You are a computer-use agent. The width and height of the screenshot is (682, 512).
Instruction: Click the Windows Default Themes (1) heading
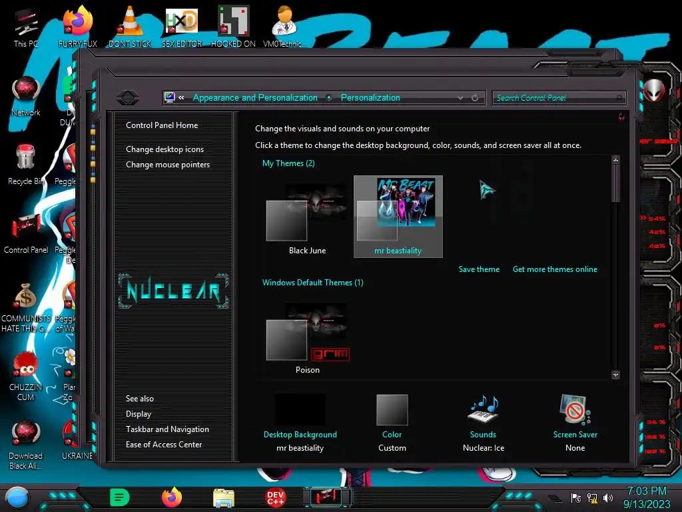[313, 283]
